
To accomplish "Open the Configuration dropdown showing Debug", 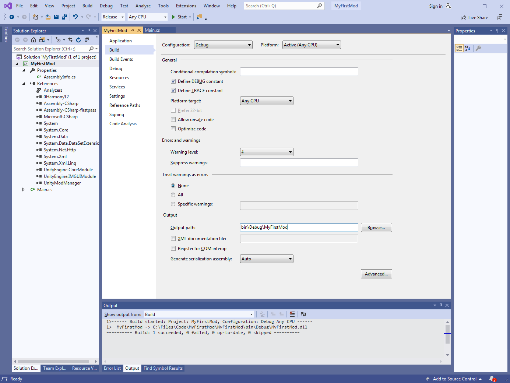I will (224, 45).
